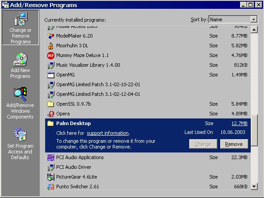Click the ModelMaker 6.20 icon
Viewport: 264px width, 198px height.
pyautogui.click(x=51, y=36)
